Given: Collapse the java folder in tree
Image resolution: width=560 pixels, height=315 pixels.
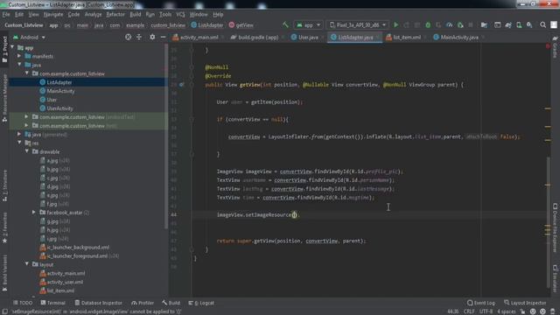Looking at the screenshot, I should 19,65.
